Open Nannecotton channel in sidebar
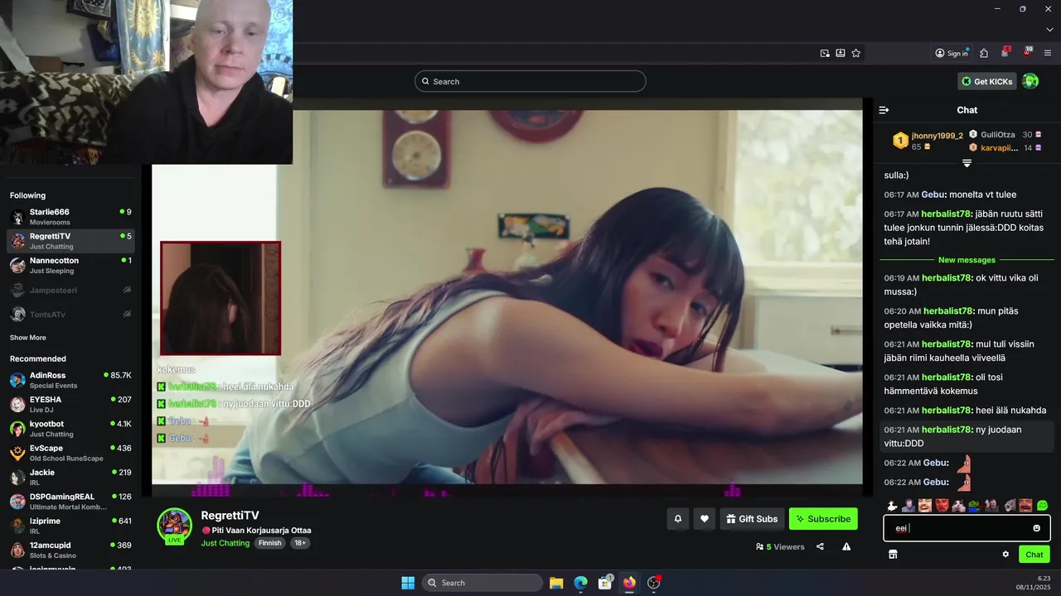Image resolution: width=1061 pixels, height=596 pixels. (70, 265)
